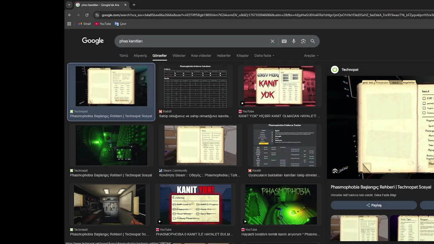This screenshot has height=244, width=434.
Task: Play icon on green PHASMOPHOBIA thumbnail
Action: 245,221
